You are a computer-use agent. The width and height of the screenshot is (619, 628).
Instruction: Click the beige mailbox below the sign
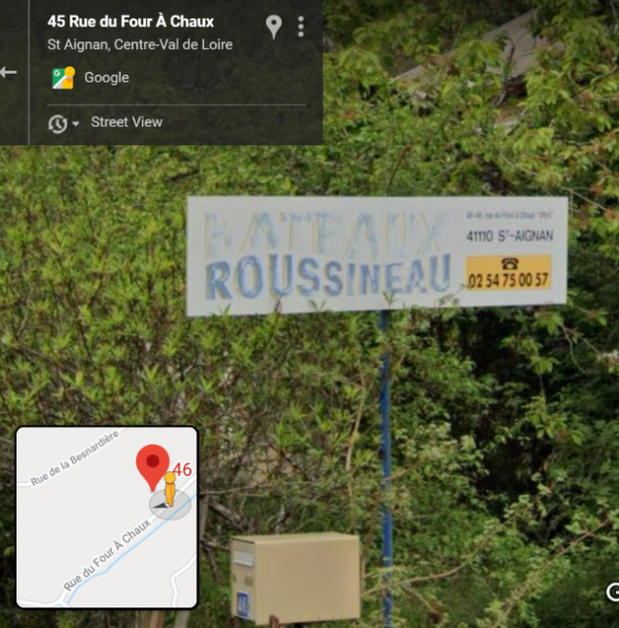[295, 578]
